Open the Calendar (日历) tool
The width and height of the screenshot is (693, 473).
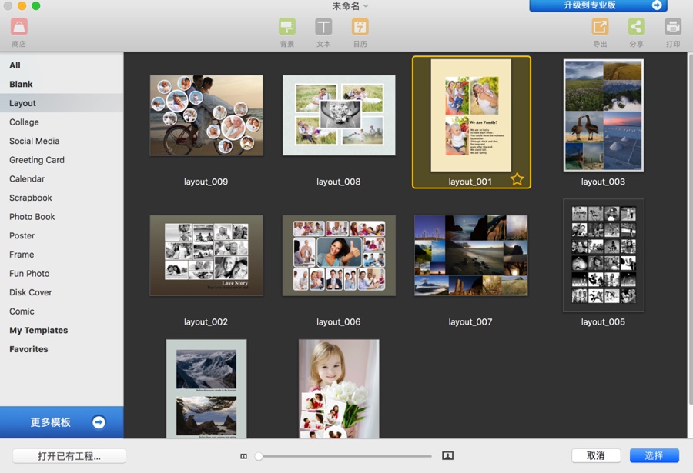tap(360, 27)
